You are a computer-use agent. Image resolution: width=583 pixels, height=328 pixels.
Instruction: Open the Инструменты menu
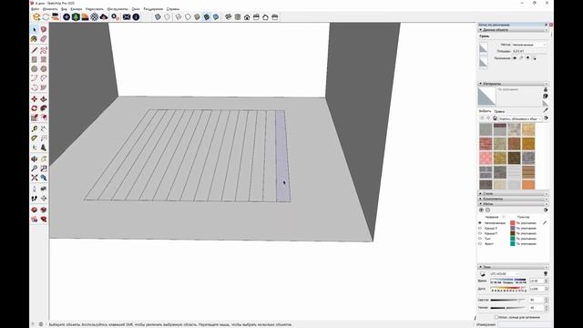118,9
